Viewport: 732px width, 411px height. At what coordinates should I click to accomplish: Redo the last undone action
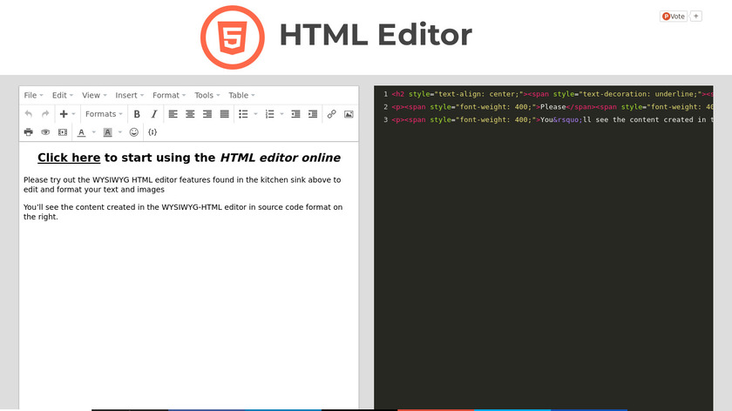coord(45,114)
